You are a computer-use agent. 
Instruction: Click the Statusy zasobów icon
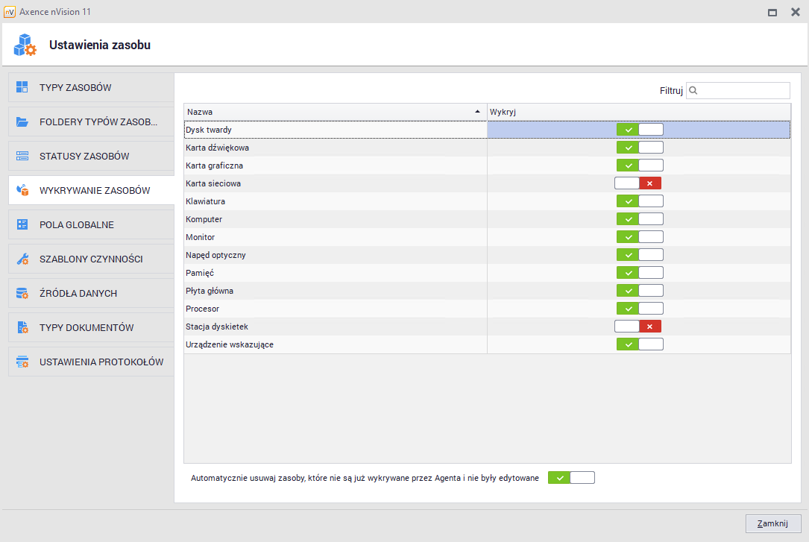(x=22, y=156)
